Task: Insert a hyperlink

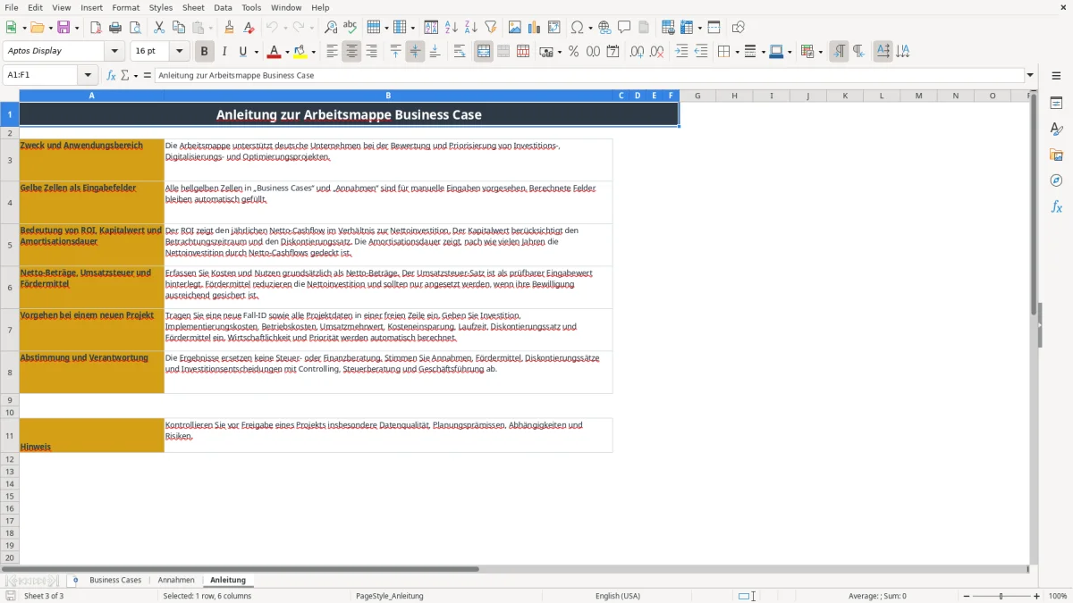Action: (x=605, y=28)
